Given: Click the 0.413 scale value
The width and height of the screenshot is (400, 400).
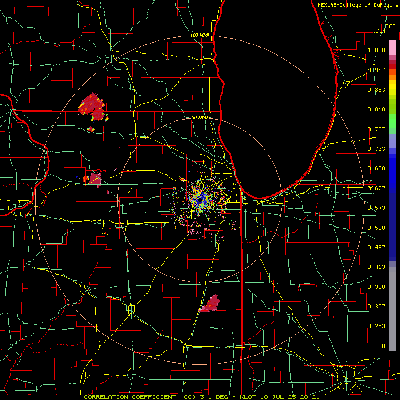Looking at the screenshot, I should pyautogui.click(x=376, y=267).
